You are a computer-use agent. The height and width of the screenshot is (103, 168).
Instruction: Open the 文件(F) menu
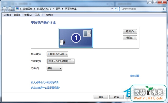pos(7,15)
